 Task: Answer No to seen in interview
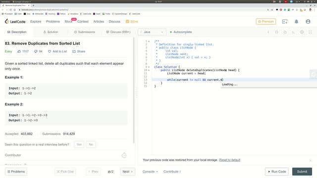[x=91, y=144]
